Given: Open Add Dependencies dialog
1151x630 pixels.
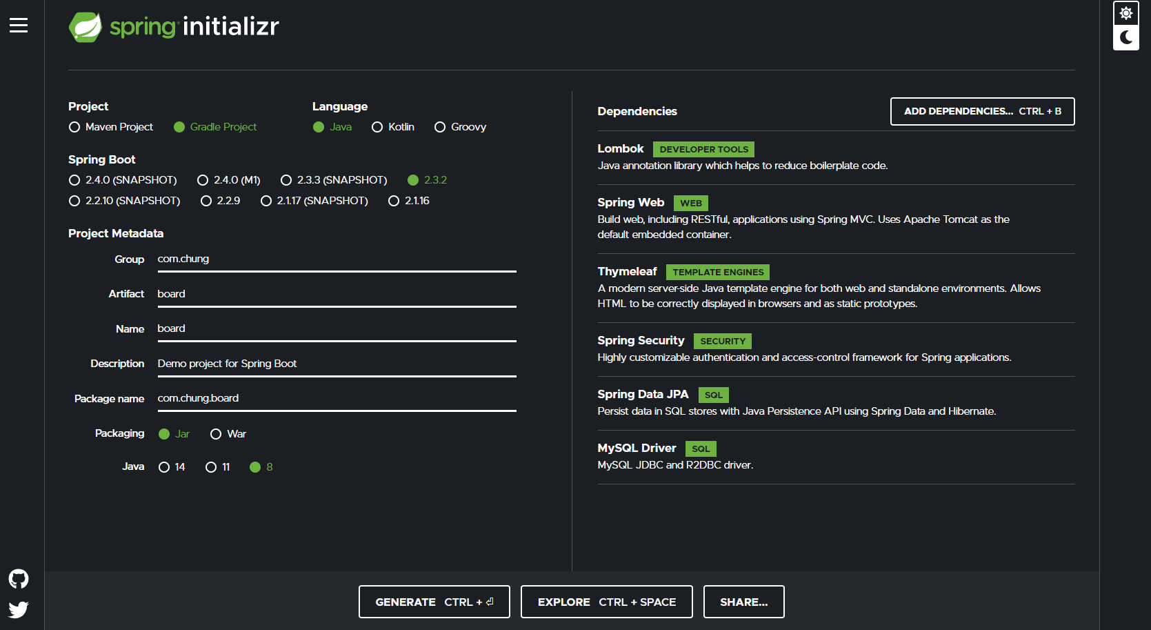Looking at the screenshot, I should (982, 111).
